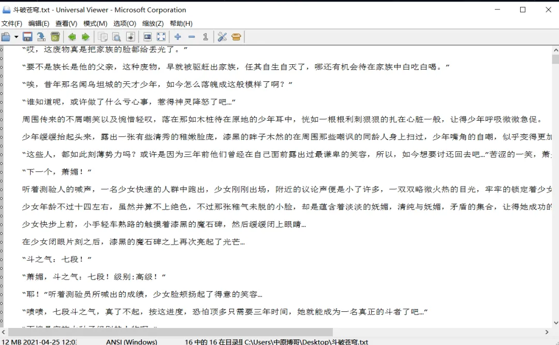
Task: Toggle full screen expand arrows icon
Action: 161,37
